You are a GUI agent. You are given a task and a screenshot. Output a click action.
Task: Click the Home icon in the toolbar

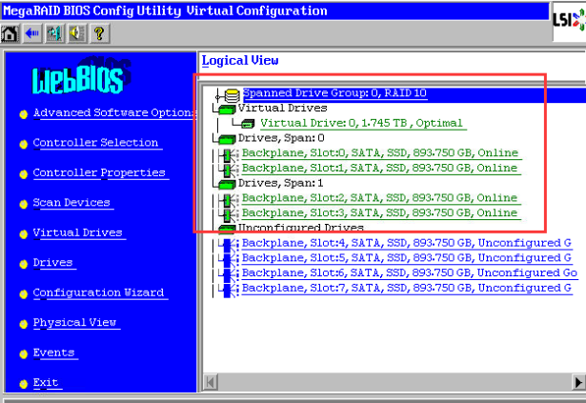[10, 33]
